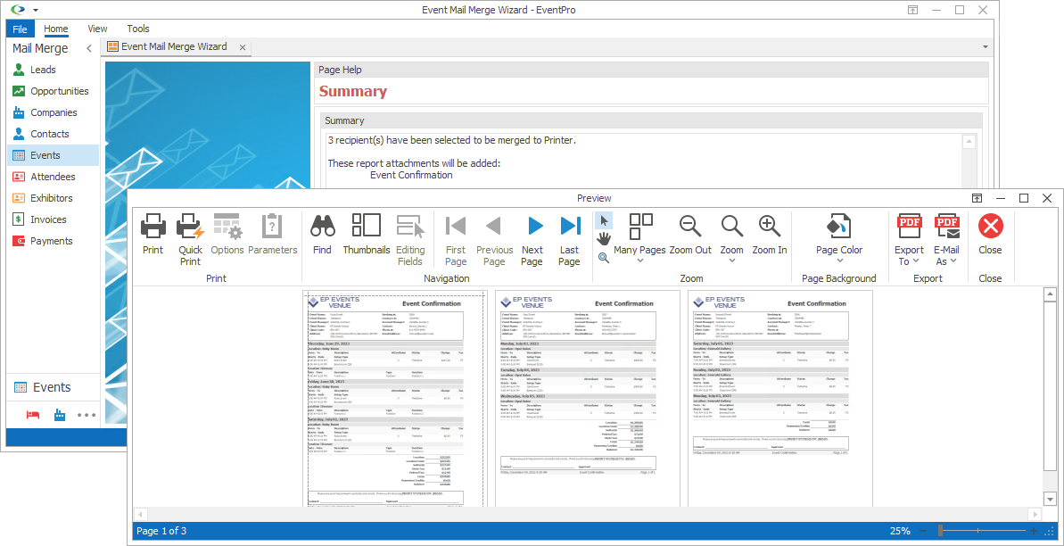Click preview vertical scrollbar down arrow
1064x546 pixels.
[x=1050, y=499]
